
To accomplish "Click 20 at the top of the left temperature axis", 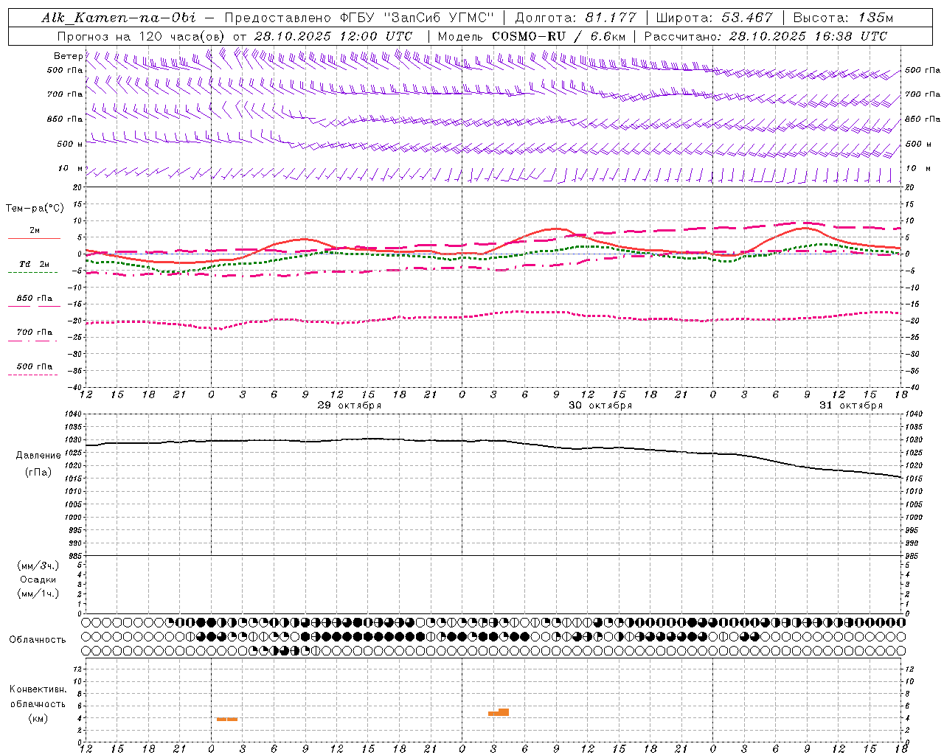I will click(x=77, y=188).
